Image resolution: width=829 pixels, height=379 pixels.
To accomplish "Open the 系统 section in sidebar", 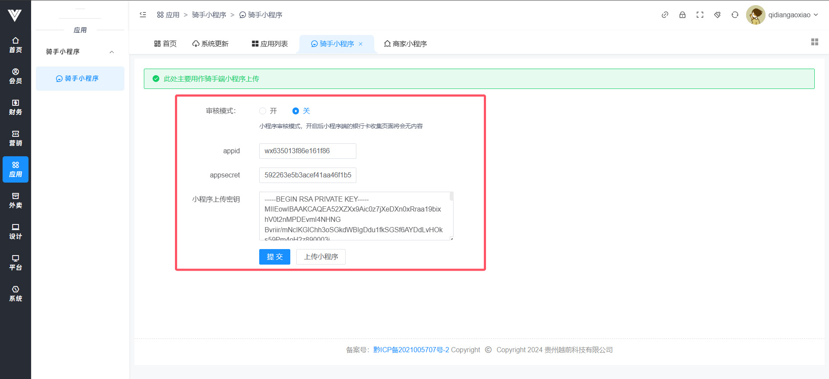I will point(16,294).
